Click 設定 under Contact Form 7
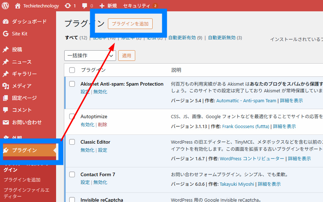Screen dimensions: 323x202 point(85,182)
